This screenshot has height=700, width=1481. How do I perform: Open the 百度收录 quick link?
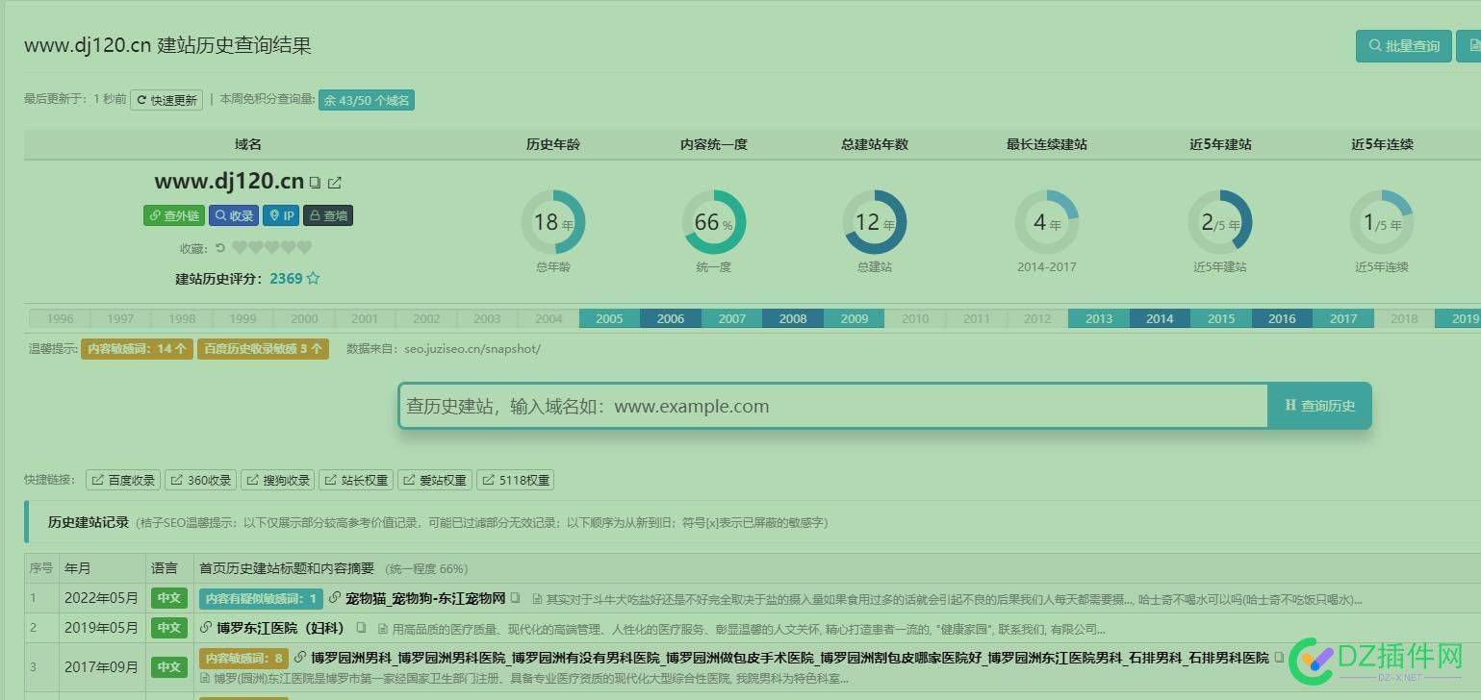123,480
